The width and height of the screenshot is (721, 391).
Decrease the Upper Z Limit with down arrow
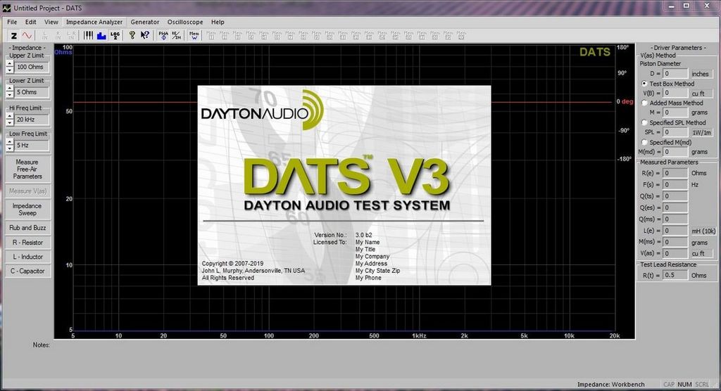(x=10, y=70)
